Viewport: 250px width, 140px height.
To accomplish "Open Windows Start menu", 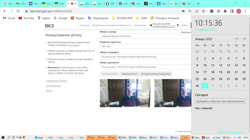I will [x=3, y=138].
